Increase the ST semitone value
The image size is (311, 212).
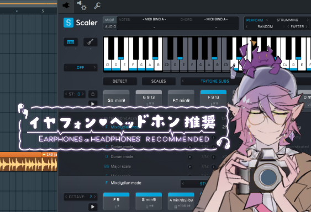(x=83, y=94)
